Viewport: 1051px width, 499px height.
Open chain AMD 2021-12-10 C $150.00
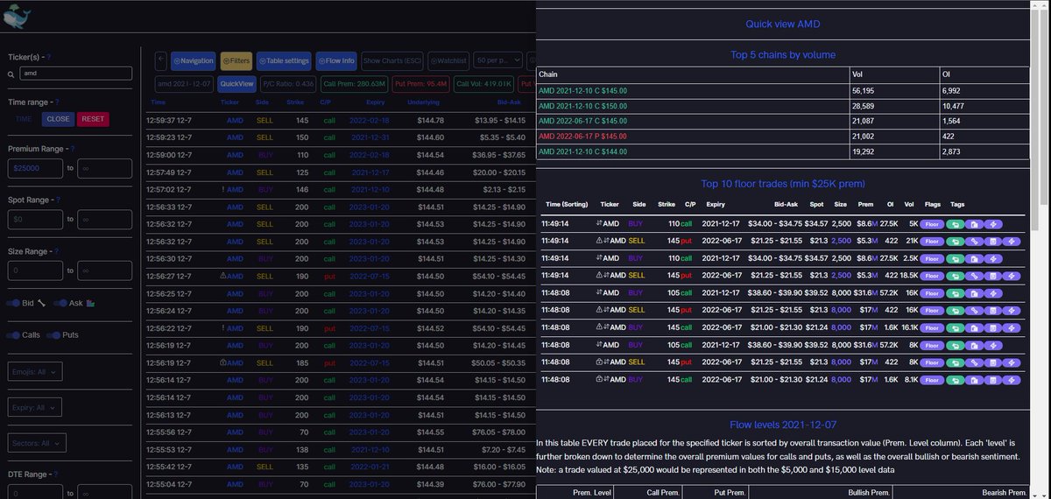click(x=582, y=106)
